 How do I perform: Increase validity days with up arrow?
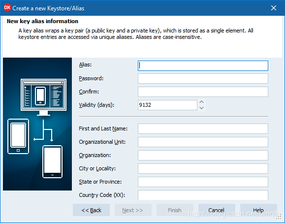[201, 102]
